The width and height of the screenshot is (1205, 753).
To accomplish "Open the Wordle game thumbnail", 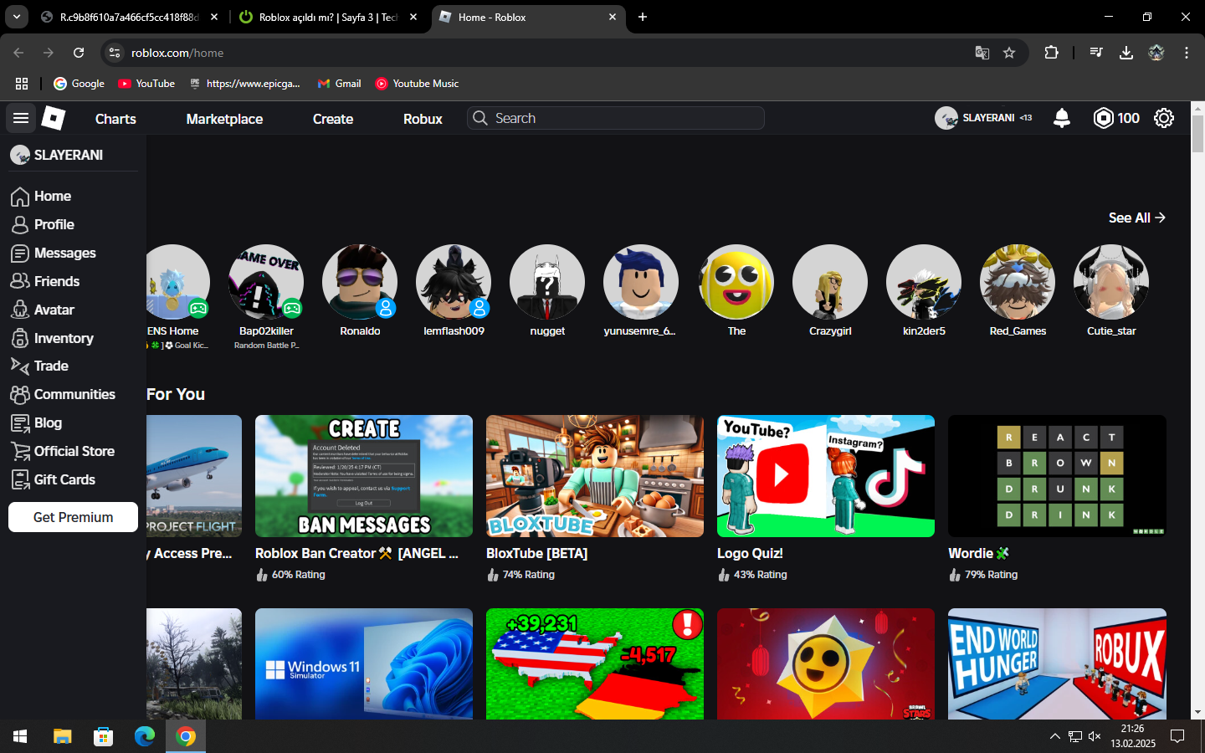I will (x=1057, y=476).
